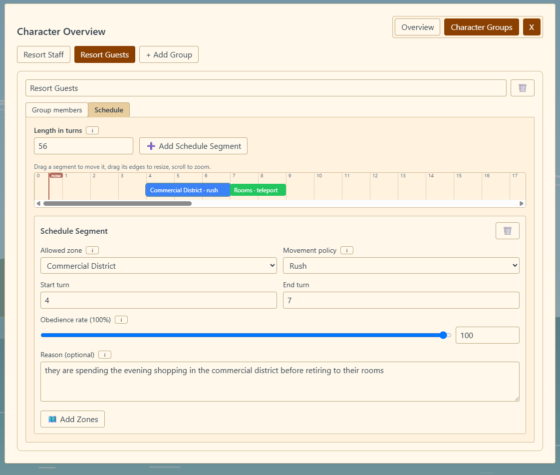Open Obedience rate info icon
Viewport: 560px width, 475px height.
pyautogui.click(x=121, y=320)
